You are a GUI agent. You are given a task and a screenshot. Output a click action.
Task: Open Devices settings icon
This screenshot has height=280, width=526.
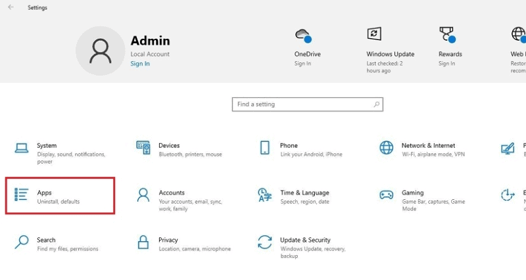[143, 148]
